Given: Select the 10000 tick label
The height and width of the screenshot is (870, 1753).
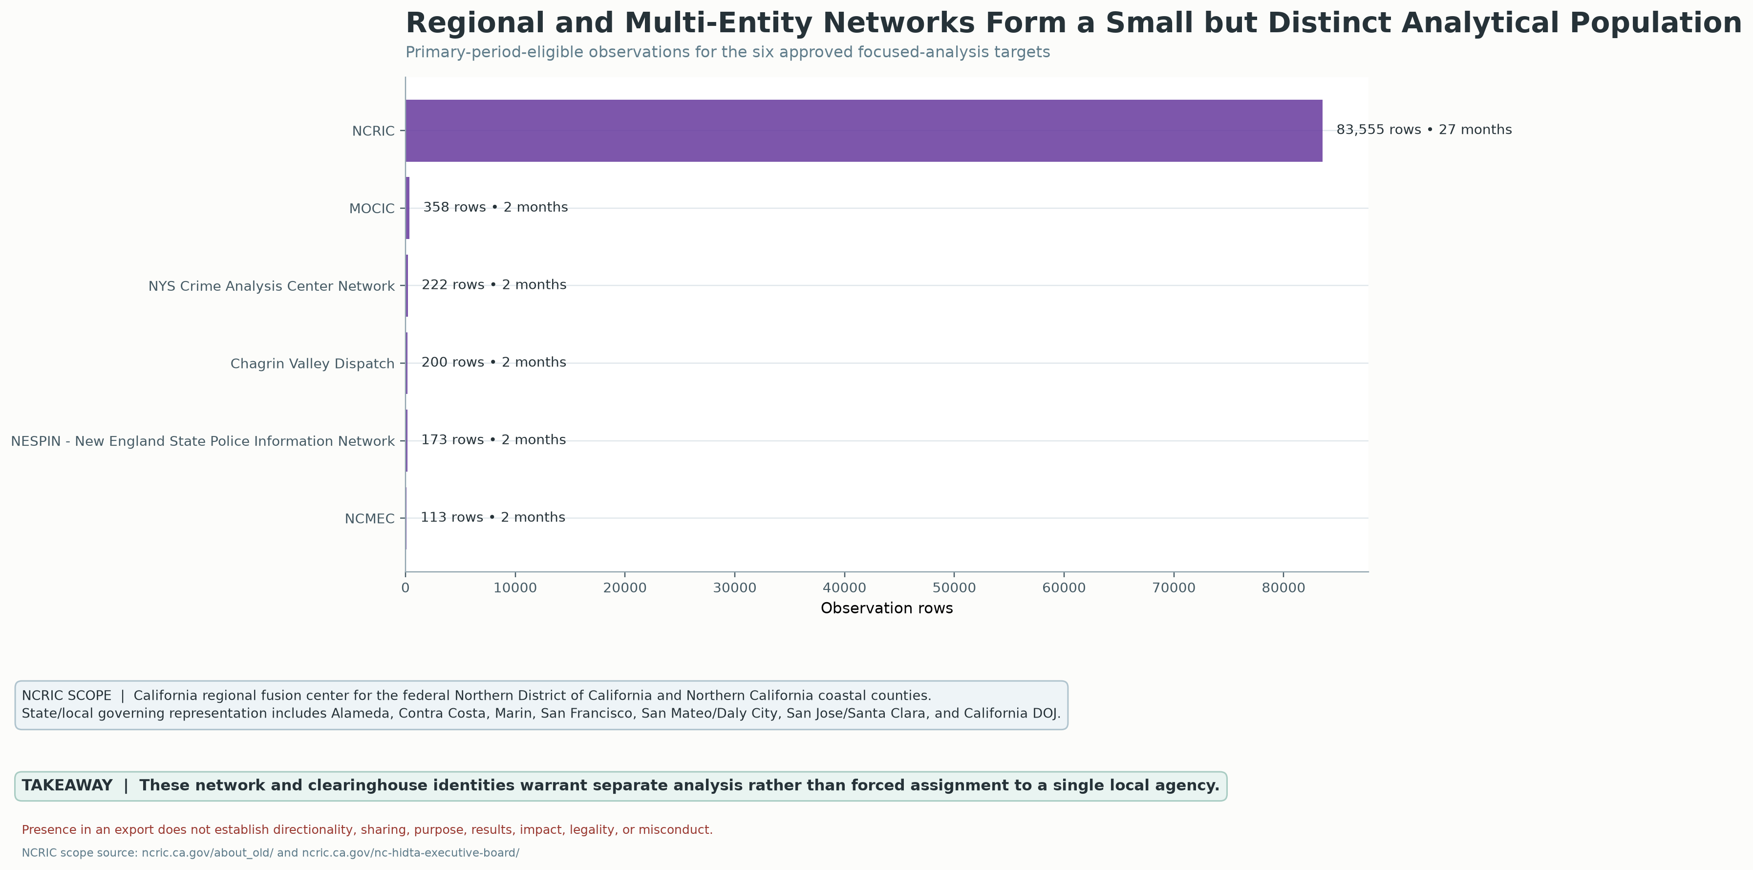Looking at the screenshot, I should [515, 589].
